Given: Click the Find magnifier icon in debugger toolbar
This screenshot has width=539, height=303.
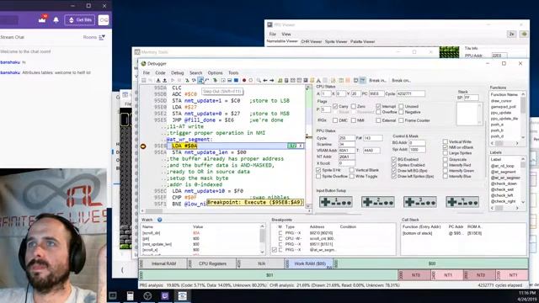Looking at the screenshot, I should [x=259, y=81].
